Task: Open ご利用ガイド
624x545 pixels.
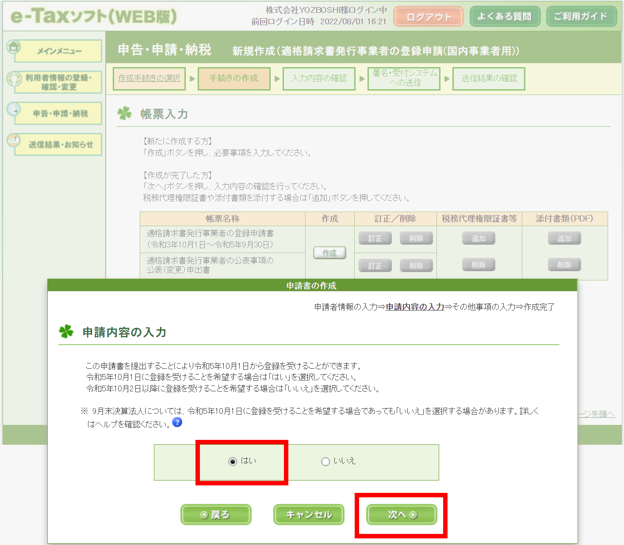Action: point(581,17)
